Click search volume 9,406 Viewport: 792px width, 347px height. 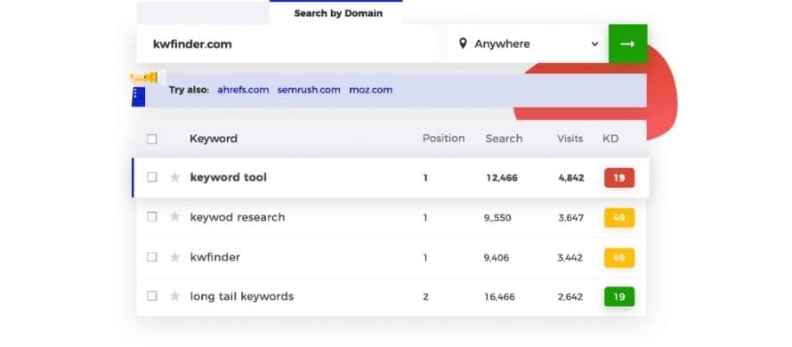496,258
